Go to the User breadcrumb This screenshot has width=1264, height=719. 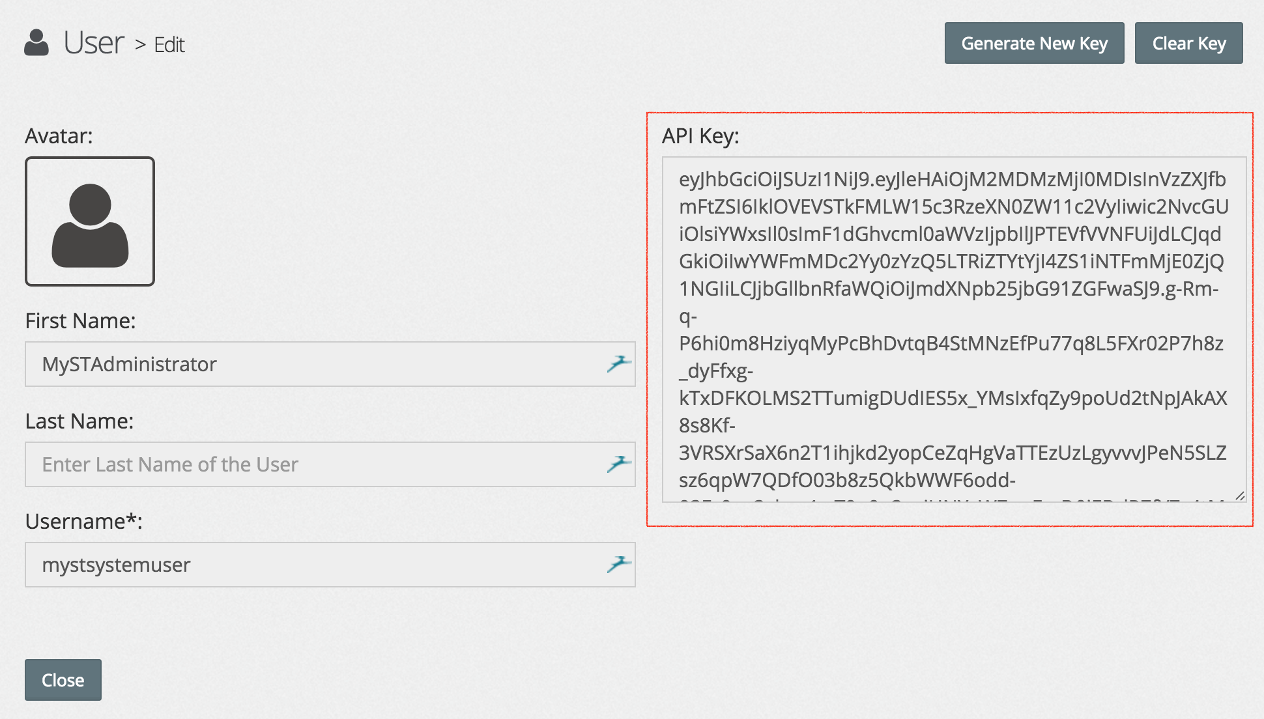pos(94,44)
